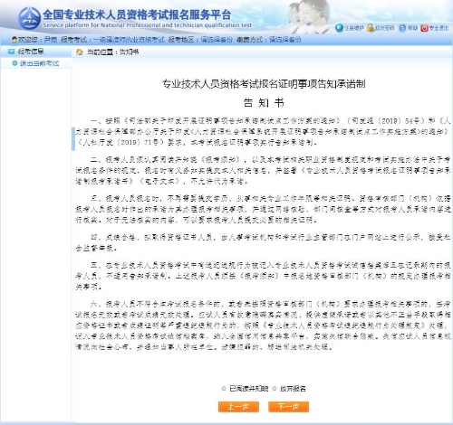Click the 告知书 heading text
The width and height of the screenshot is (453, 425).
(x=264, y=103)
